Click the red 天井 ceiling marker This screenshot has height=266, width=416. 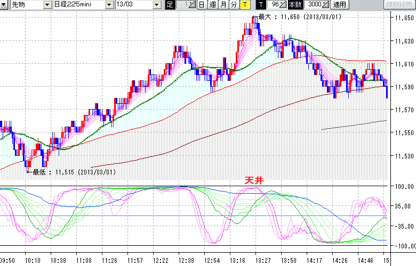click(x=254, y=180)
